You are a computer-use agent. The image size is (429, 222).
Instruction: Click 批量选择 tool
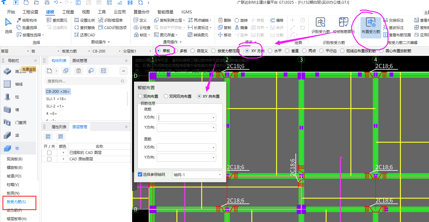pyautogui.click(x=27, y=27)
